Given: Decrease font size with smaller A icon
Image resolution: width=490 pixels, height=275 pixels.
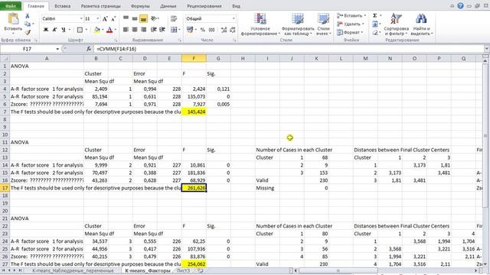Looking at the screenshot, I should [x=113, y=19].
